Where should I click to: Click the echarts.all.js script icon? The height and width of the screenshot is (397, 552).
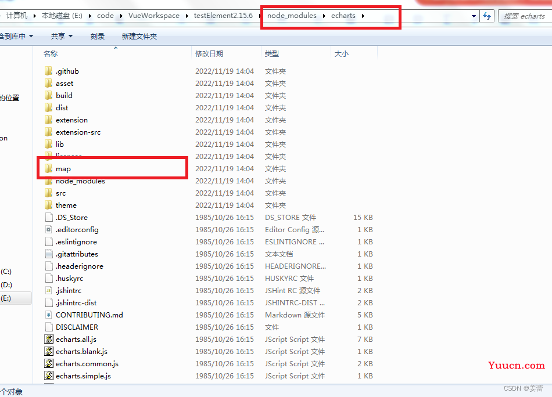[49, 340]
